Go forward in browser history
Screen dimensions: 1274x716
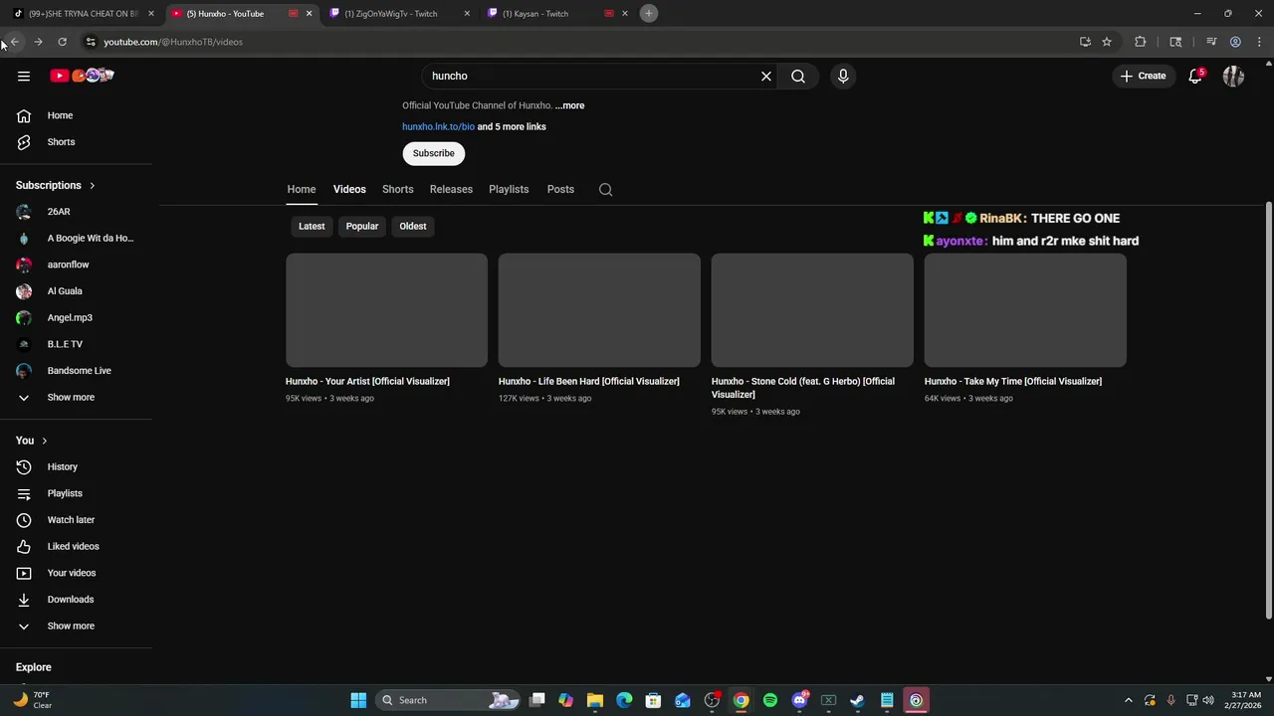pyautogui.click(x=38, y=42)
